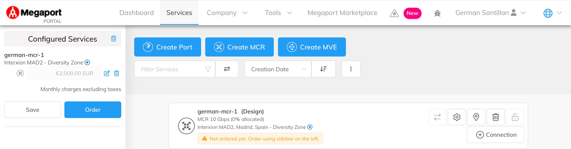Edit german-mcr-1 in the sidebar via pencil icon
Image resolution: width=571 pixels, height=149 pixels.
tap(107, 73)
